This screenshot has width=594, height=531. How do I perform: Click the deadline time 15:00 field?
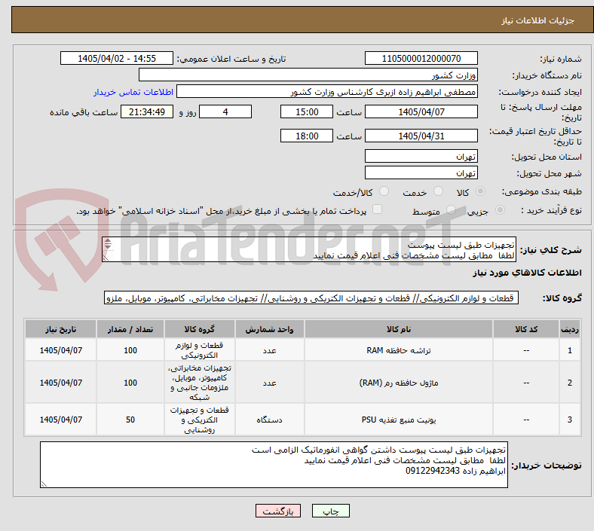click(307, 111)
